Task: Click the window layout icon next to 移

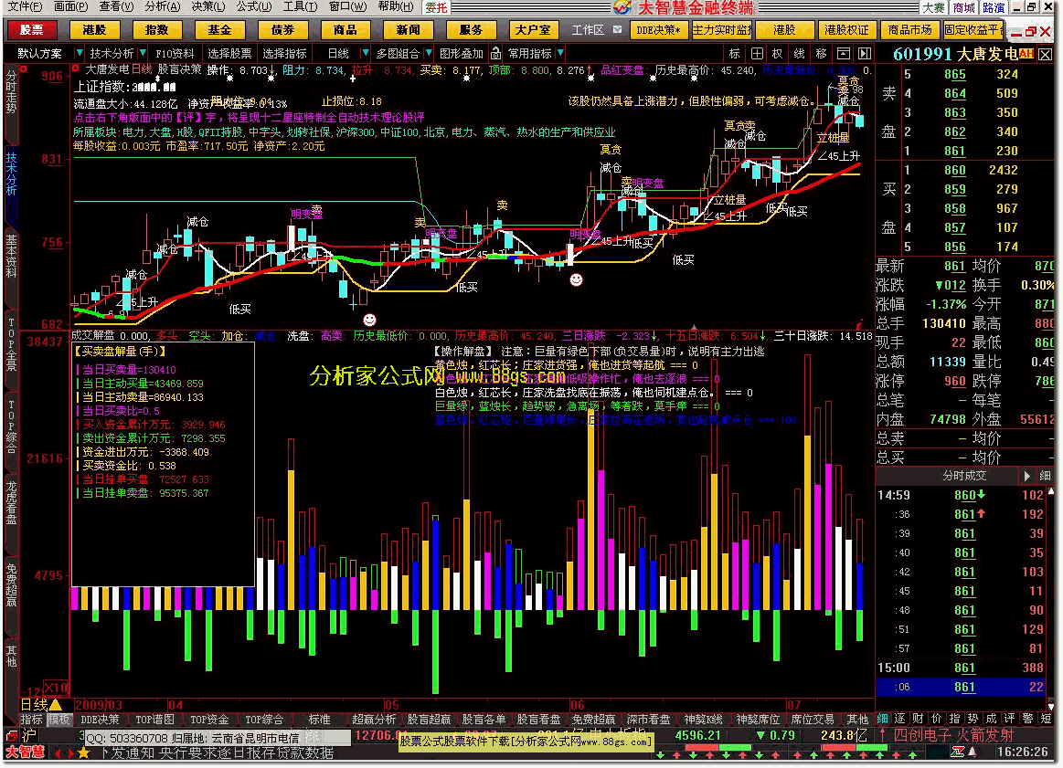Action: 844,54
